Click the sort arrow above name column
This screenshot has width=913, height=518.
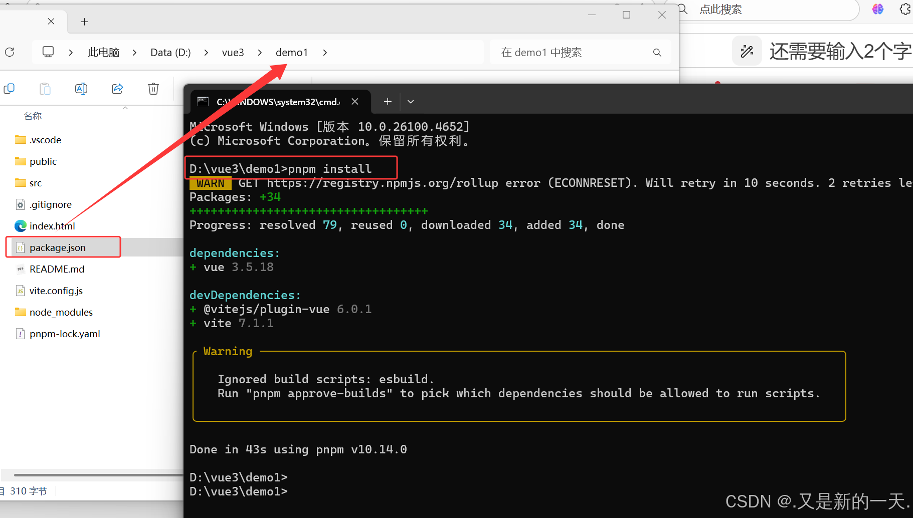(125, 108)
